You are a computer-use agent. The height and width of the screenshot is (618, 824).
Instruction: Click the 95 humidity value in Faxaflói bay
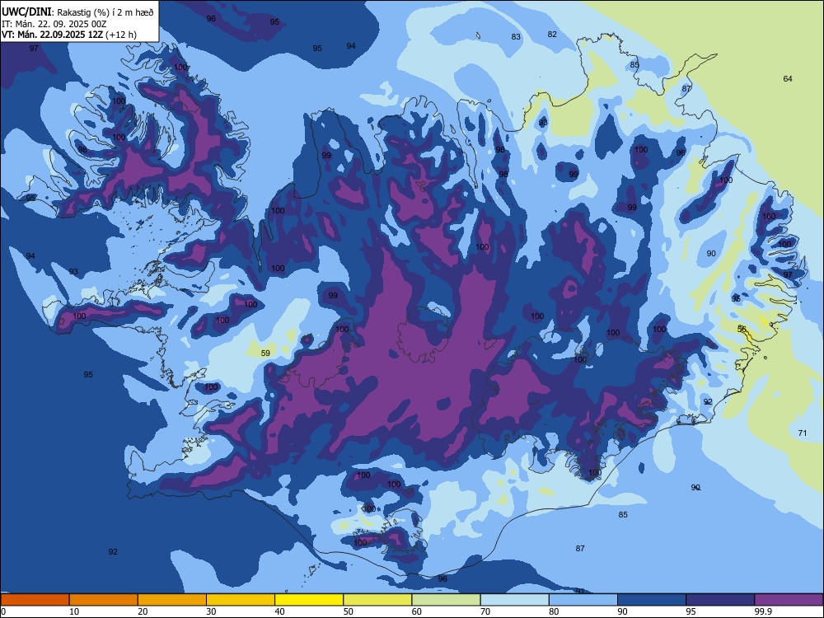[88, 375]
